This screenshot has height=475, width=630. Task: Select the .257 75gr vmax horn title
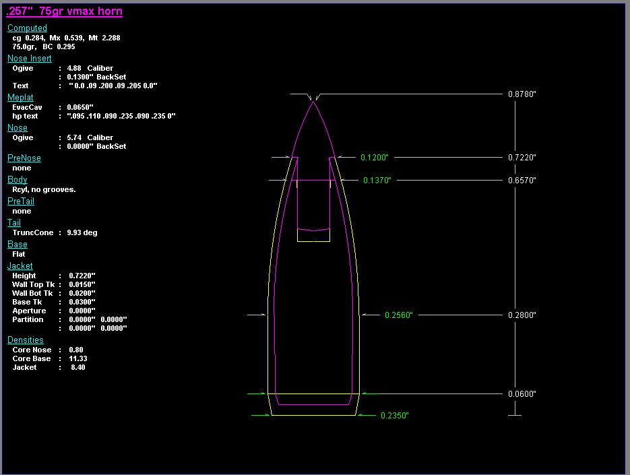click(x=64, y=11)
